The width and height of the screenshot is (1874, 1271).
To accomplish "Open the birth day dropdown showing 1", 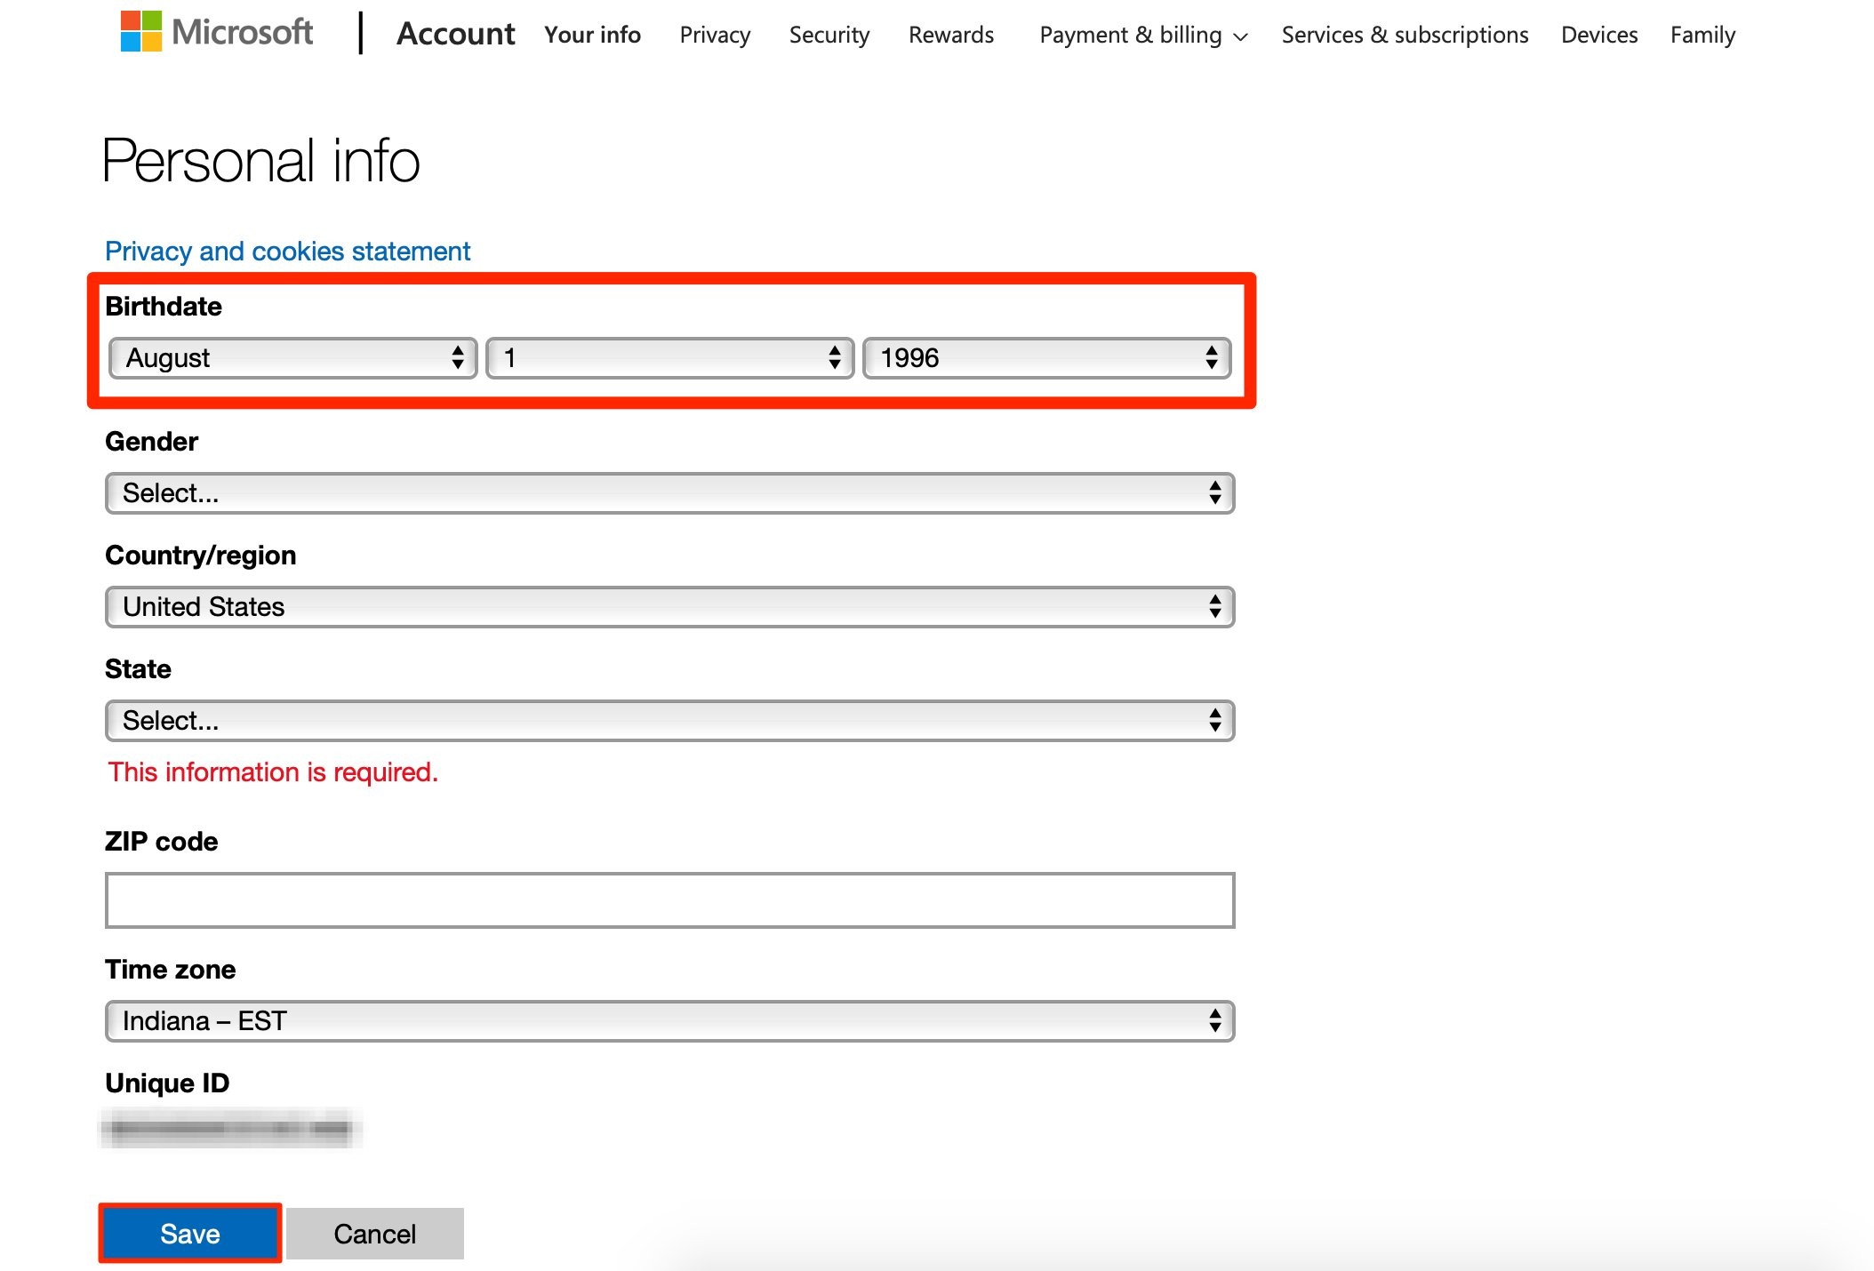I will 669,358.
